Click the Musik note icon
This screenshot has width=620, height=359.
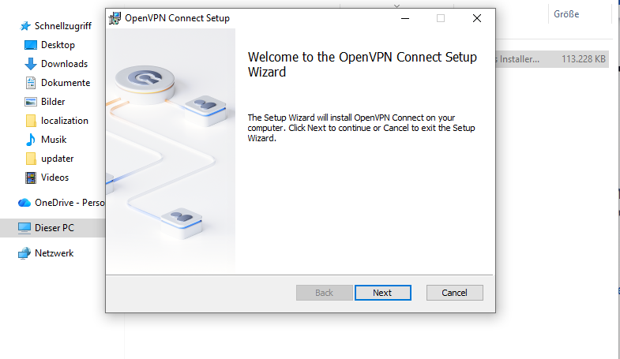click(x=31, y=140)
